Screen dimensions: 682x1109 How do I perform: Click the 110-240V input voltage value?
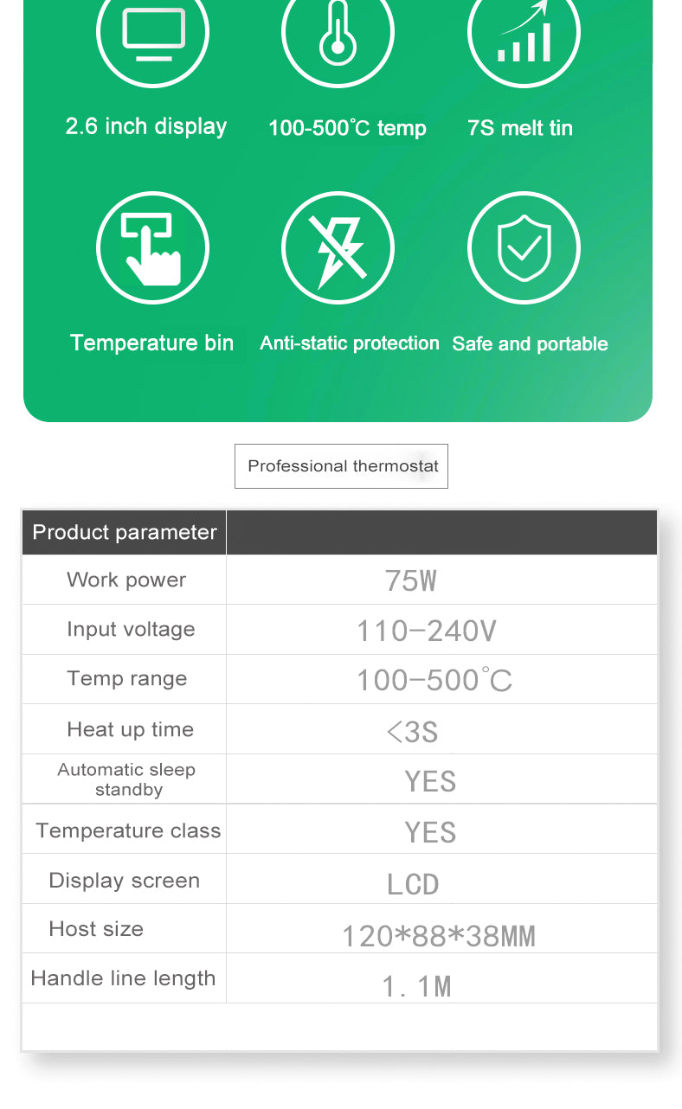pos(427,631)
